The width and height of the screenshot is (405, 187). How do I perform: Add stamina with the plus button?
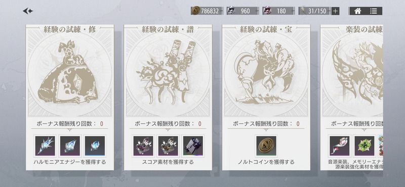(x=335, y=11)
